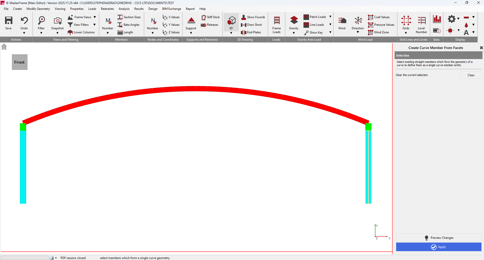The height and width of the screenshot is (260, 484).
Task: Apply the curve member creation
Action: point(439,247)
